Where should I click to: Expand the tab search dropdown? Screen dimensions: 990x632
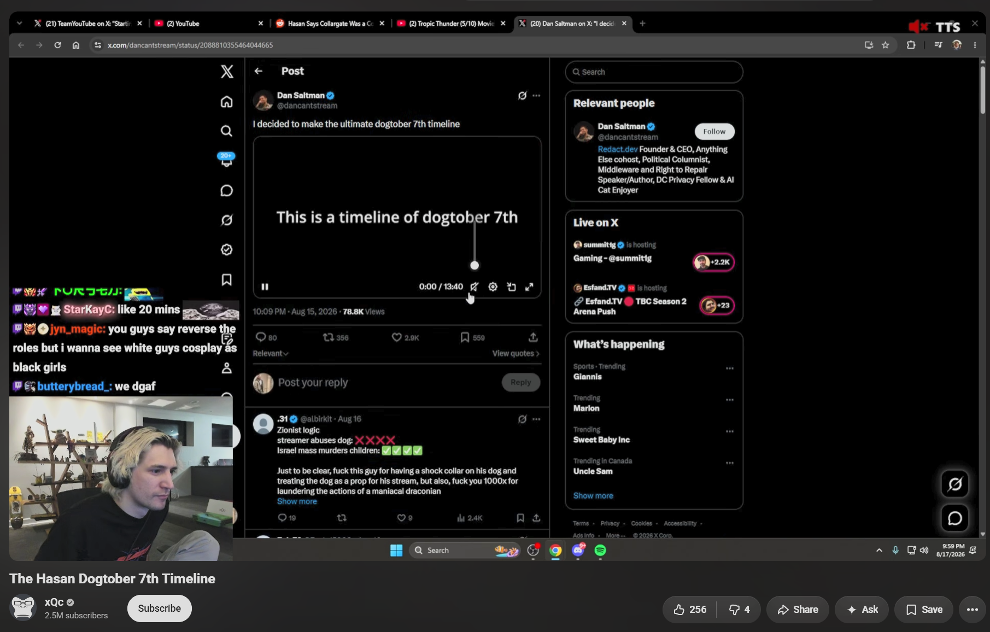click(x=19, y=24)
